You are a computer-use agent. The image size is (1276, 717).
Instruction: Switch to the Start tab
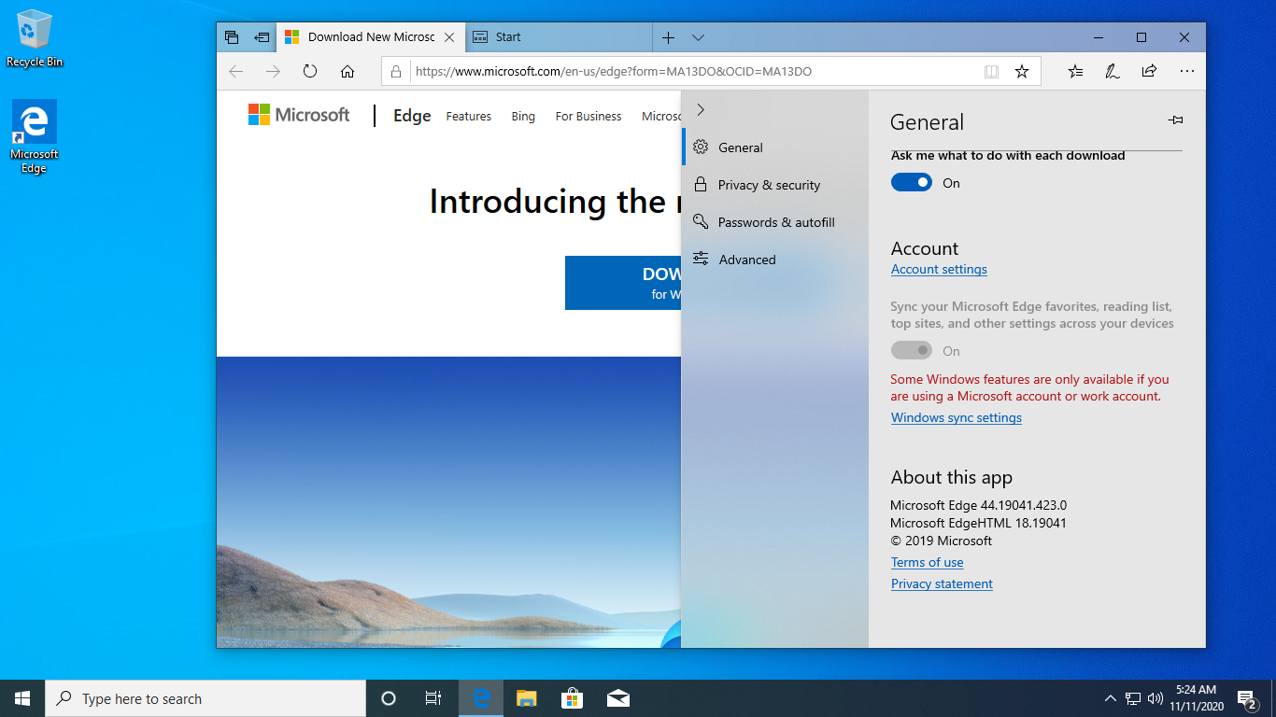tap(558, 37)
